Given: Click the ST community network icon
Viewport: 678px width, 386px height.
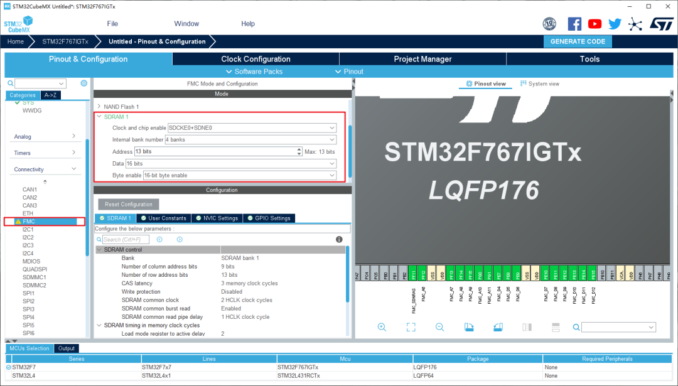Looking at the screenshot, I should click(635, 24).
